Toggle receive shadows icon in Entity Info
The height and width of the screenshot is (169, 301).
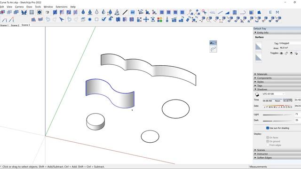(x=291, y=53)
